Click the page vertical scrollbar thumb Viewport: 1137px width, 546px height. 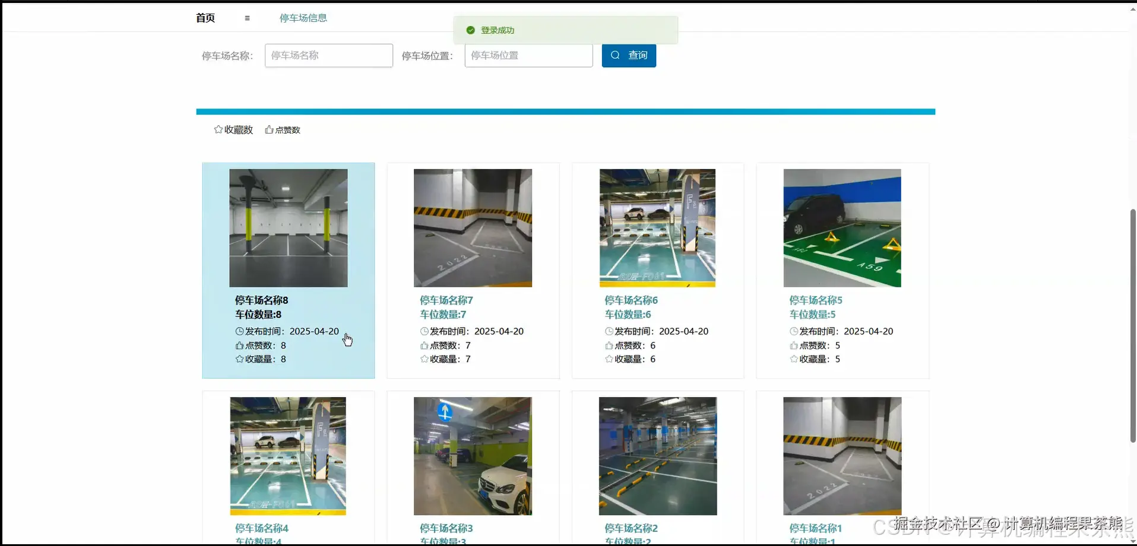tap(1133, 326)
